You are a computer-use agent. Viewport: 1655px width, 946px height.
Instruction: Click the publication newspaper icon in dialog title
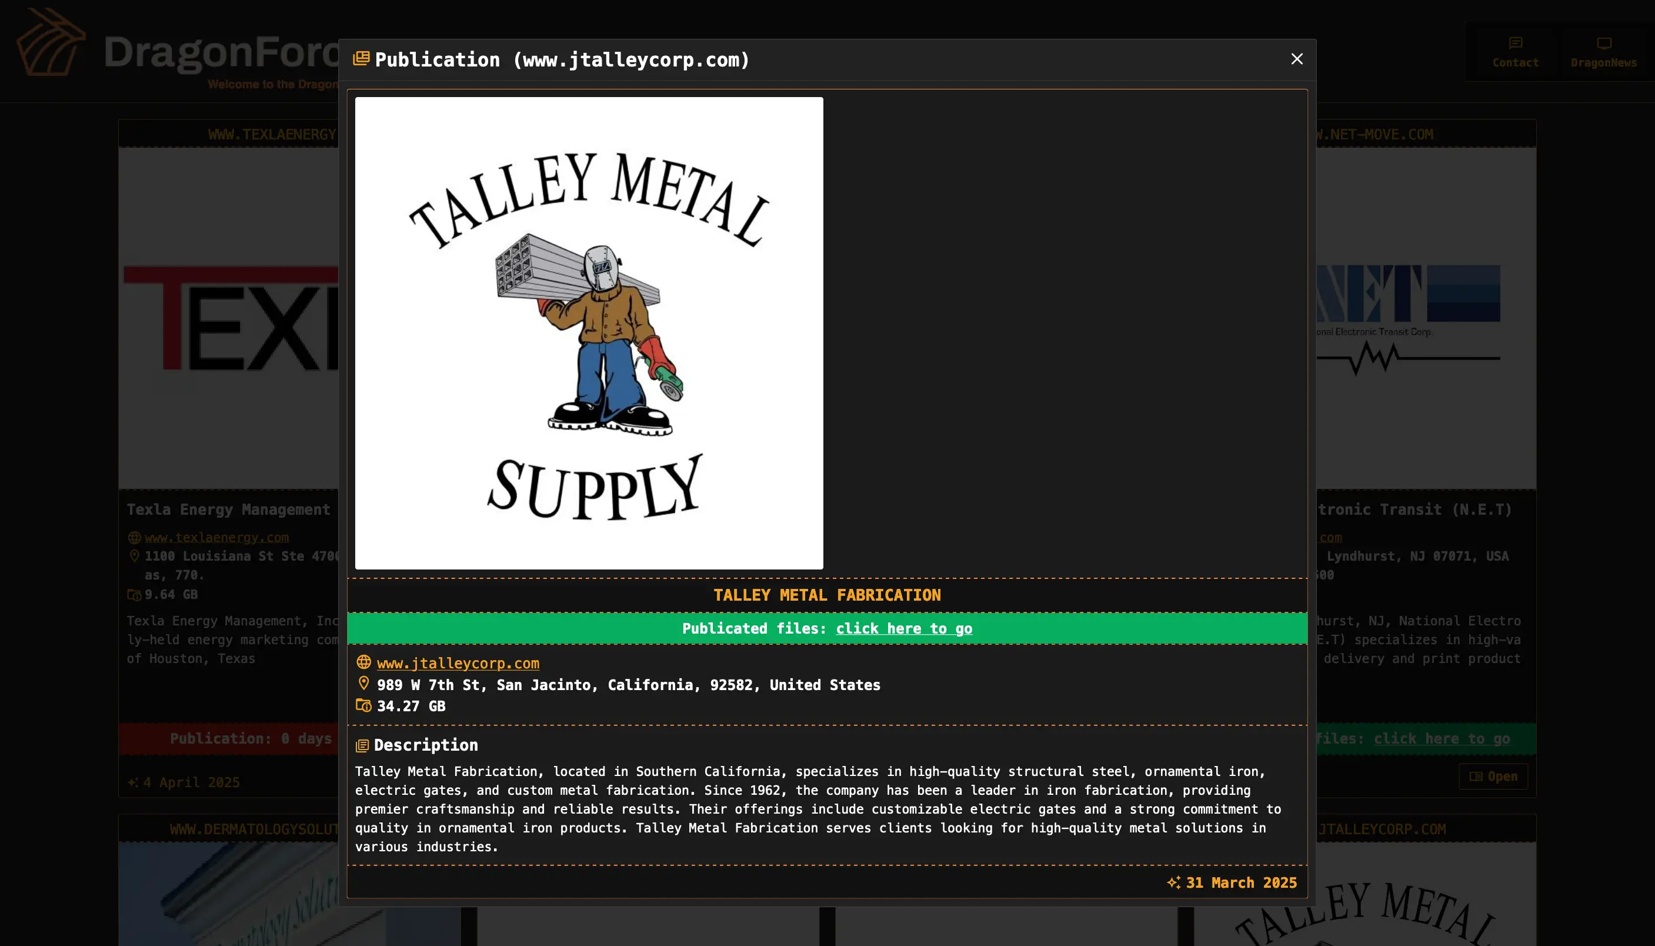[361, 59]
